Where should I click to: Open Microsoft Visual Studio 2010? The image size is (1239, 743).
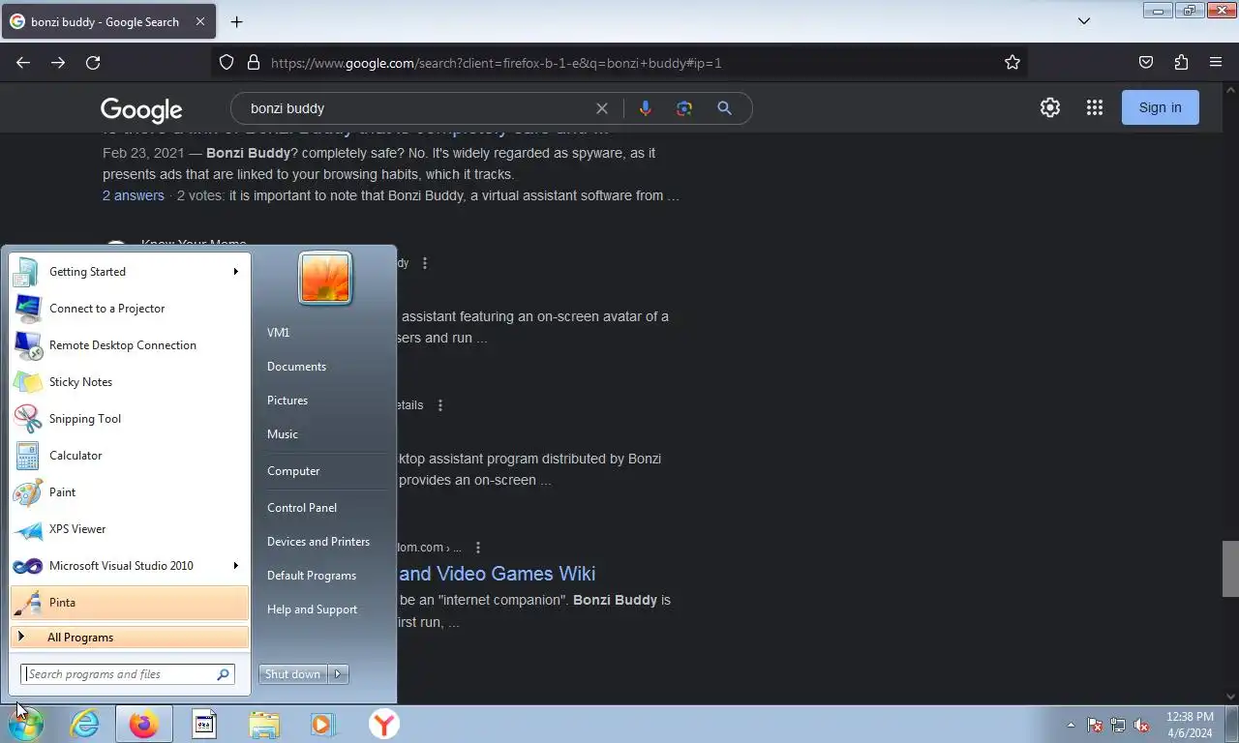[x=129, y=566]
